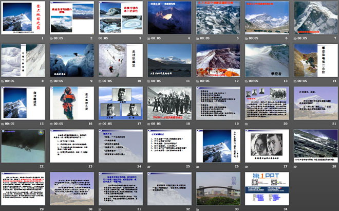This screenshot has width=339, height=211.
Task: Click the transition star icon under slide 14
Action: [x=295, y=81]
